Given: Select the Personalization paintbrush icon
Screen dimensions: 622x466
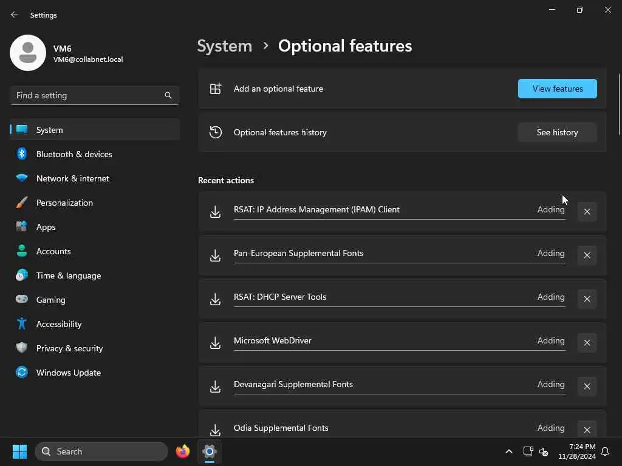Looking at the screenshot, I should click(22, 203).
